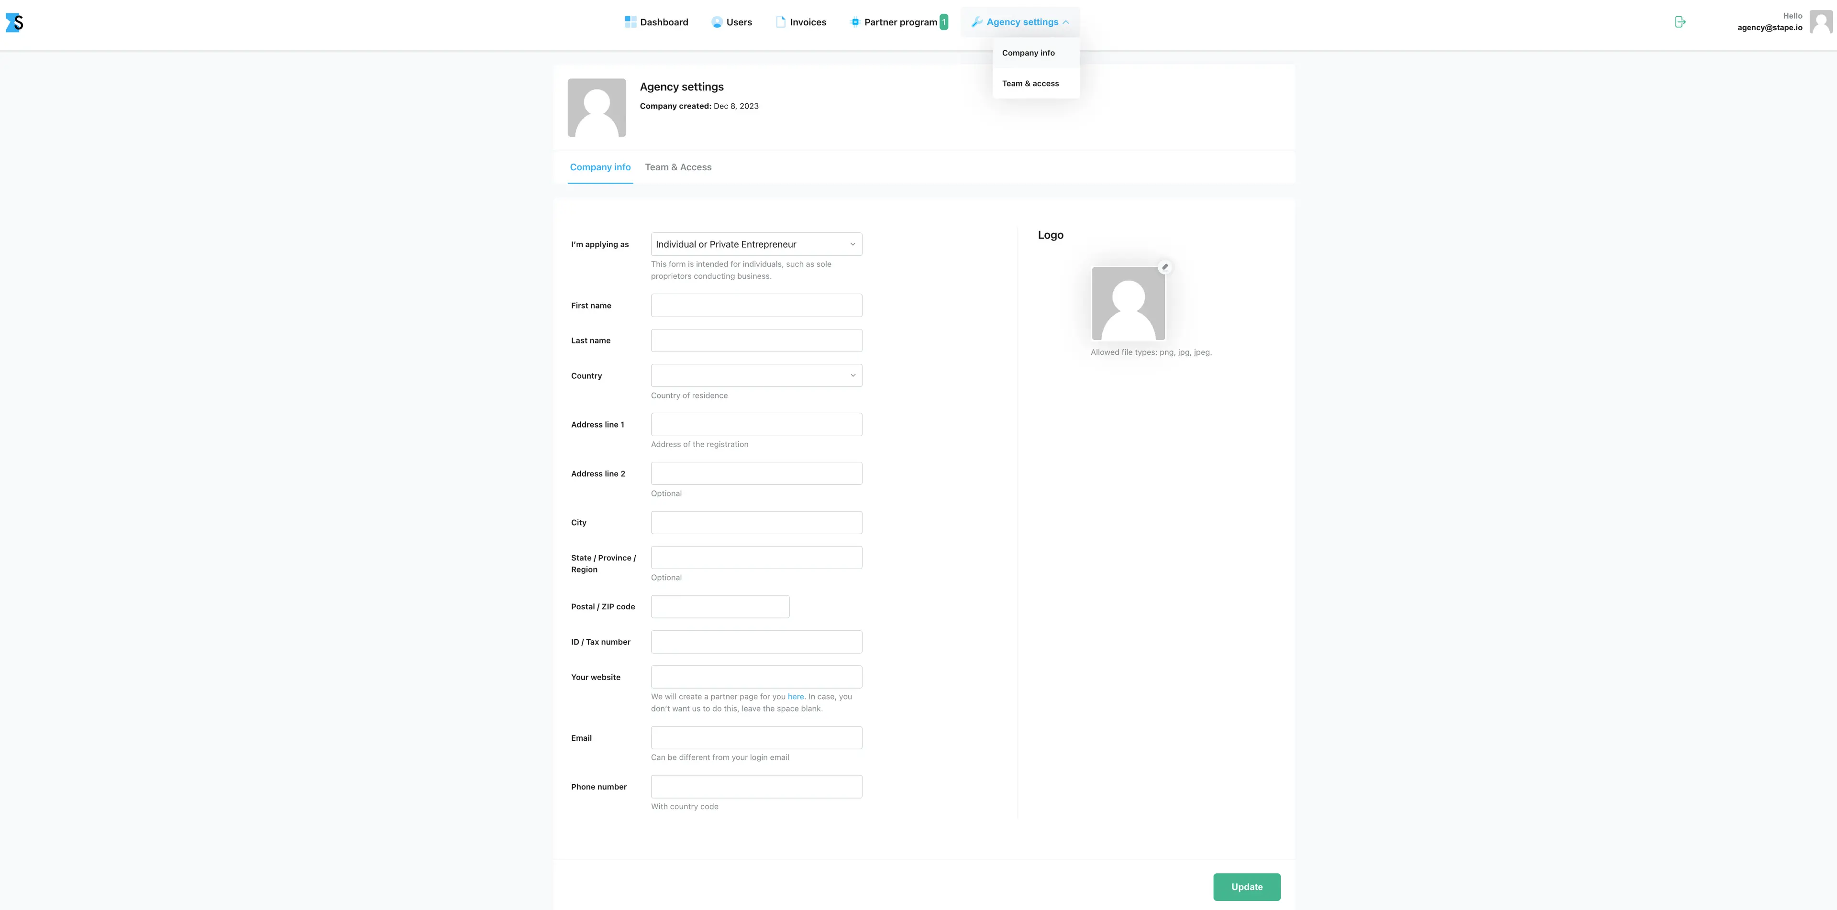
Task: Select Company info from the dropdown menu
Action: 1036,53
